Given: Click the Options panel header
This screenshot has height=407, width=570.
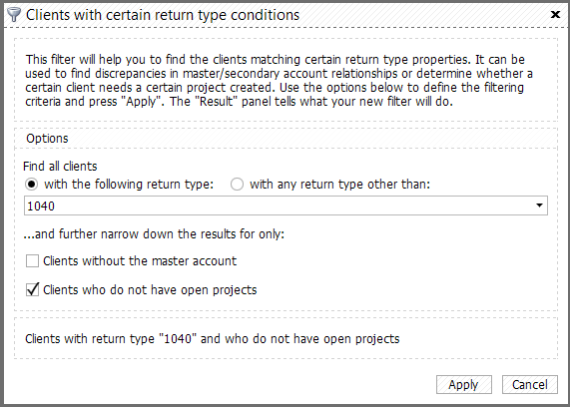Looking at the screenshot, I should pos(285,138).
